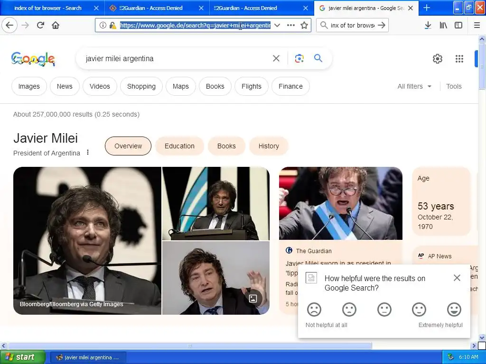This screenshot has height=364, width=486.
Task: Rate results as extremely helpful face
Action: click(454, 309)
